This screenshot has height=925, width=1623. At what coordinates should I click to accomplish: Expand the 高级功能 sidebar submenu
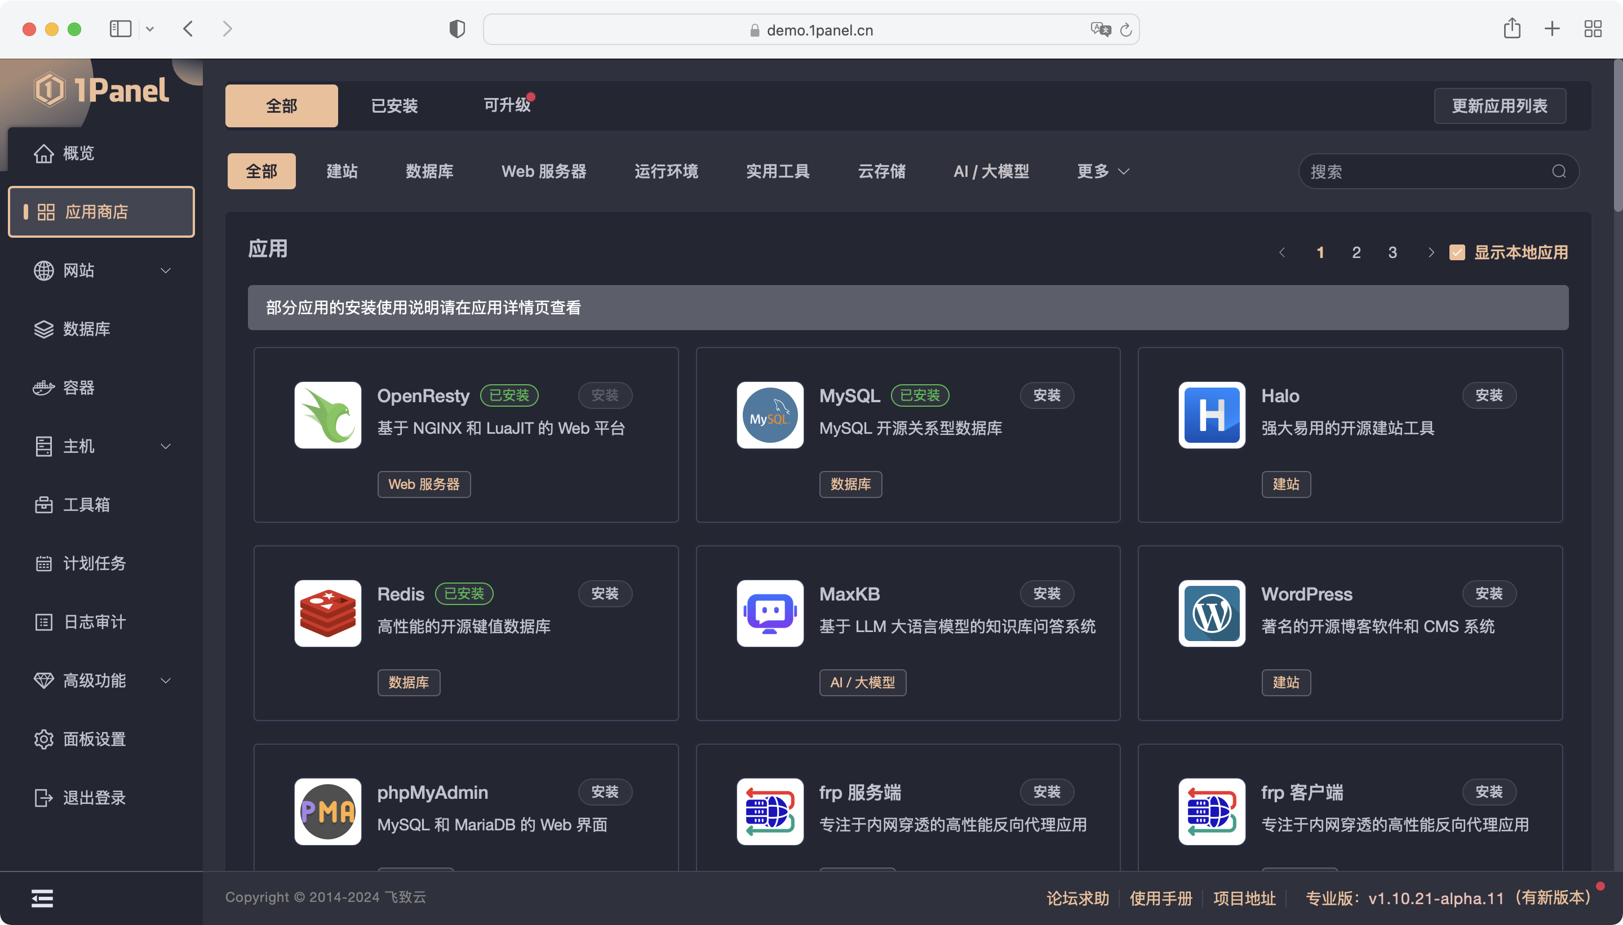coord(165,681)
